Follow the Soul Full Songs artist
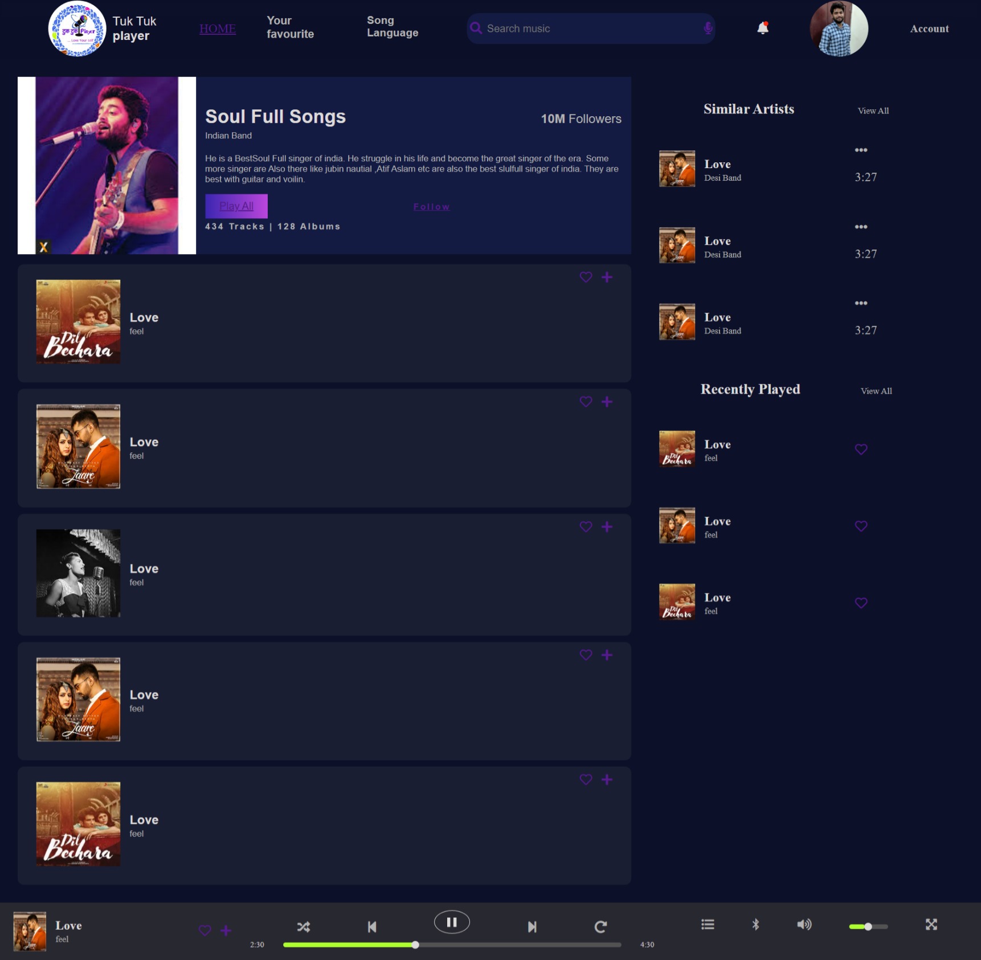Image resolution: width=981 pixels, height=960 pixels. tap(431, 206)
